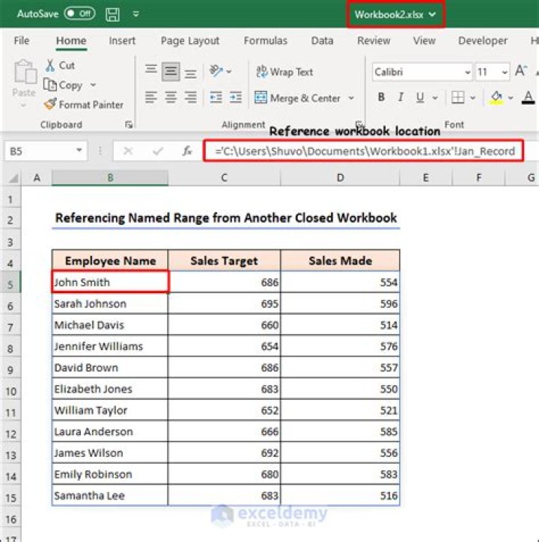Select cell containing Sarah Johnson
Image resolution: width=539 pixels, height=542 pixels.
click(110, 304)
